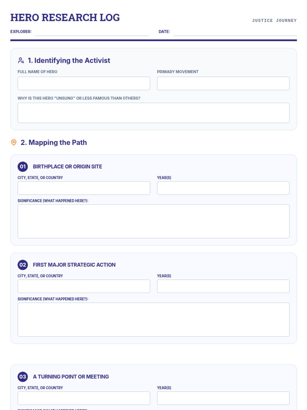Click the Birthplace Year(s) field

(223, 188)
